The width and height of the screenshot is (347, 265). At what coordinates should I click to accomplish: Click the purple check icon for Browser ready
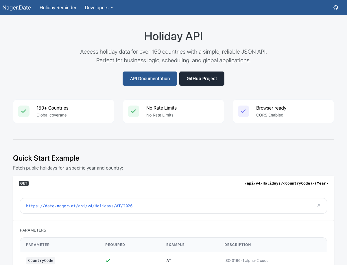pos(243,111)
